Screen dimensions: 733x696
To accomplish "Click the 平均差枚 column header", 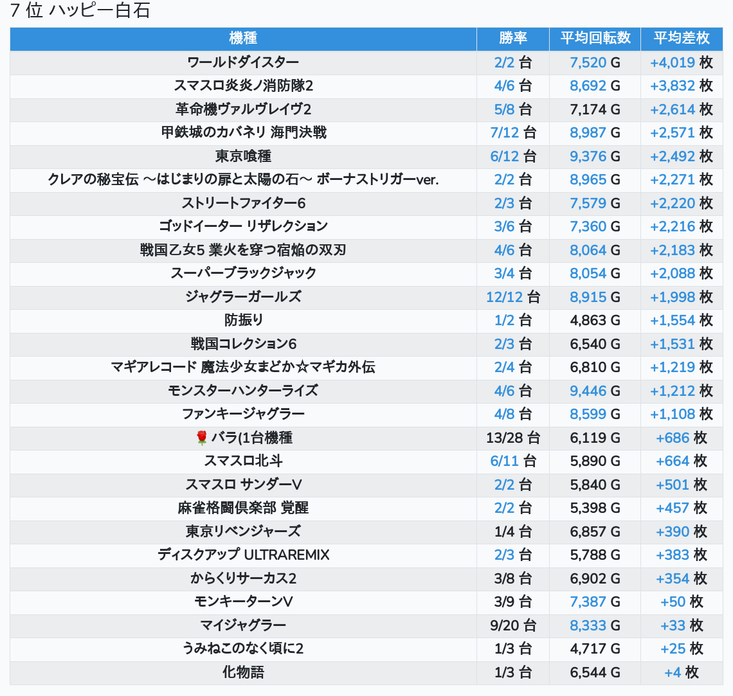I will pos(682,39).
